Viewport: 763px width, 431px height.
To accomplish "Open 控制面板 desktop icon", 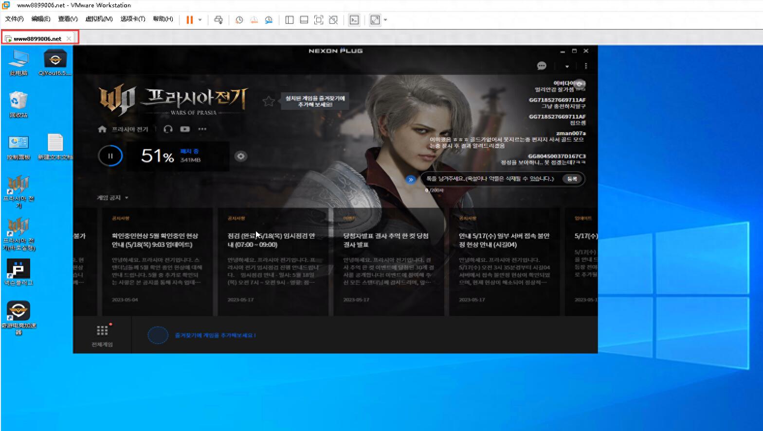I will pos(18,147).
